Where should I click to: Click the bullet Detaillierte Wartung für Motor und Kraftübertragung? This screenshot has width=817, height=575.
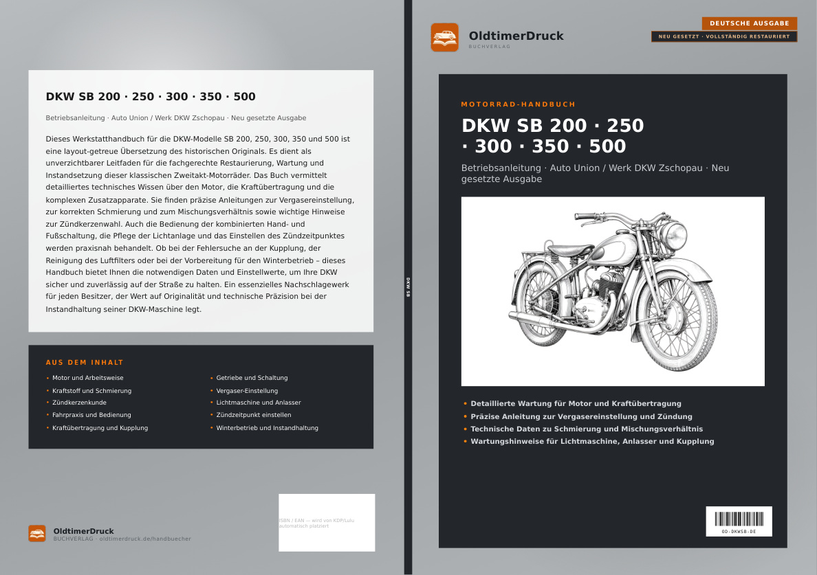[x=576, y=404]
